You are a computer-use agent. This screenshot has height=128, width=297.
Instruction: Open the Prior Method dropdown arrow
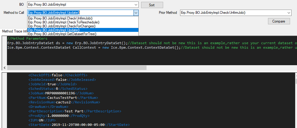tap(289, 13)
